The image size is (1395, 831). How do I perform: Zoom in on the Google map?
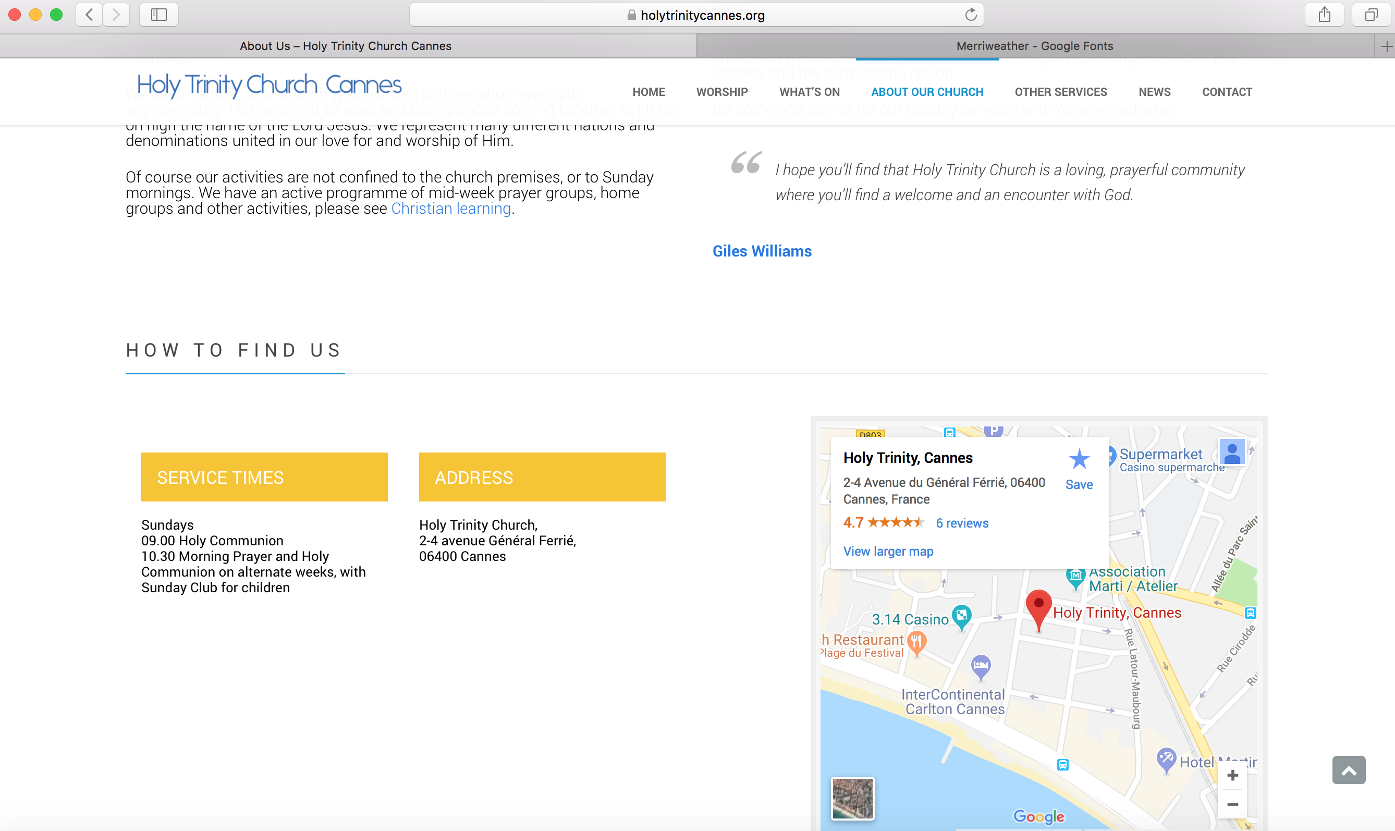(1232, 776)
